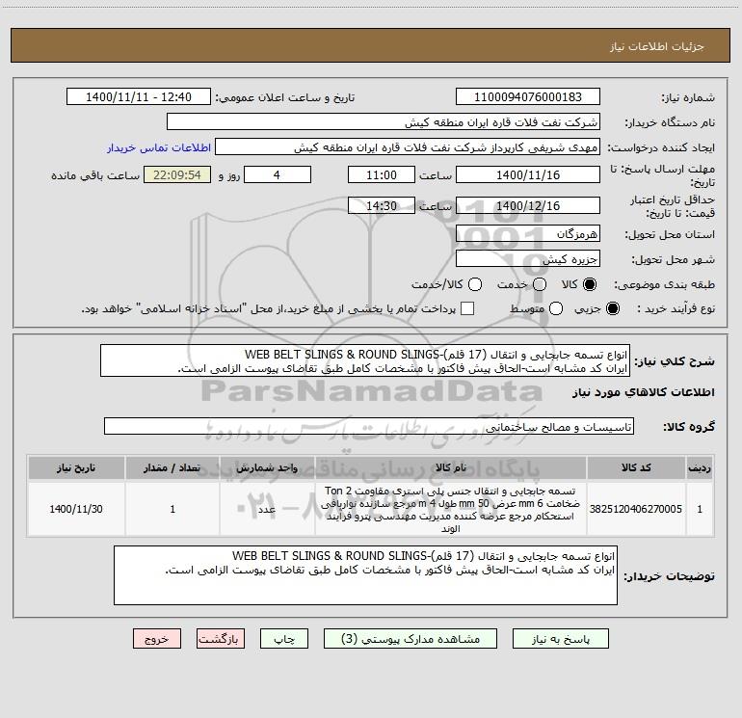
Task: Open مشاهده مدارک پیوستی (3) attachments
Action: pos(411,639)
